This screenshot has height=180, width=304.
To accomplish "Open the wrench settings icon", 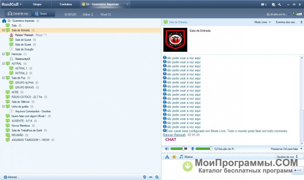I will [279, 4].
